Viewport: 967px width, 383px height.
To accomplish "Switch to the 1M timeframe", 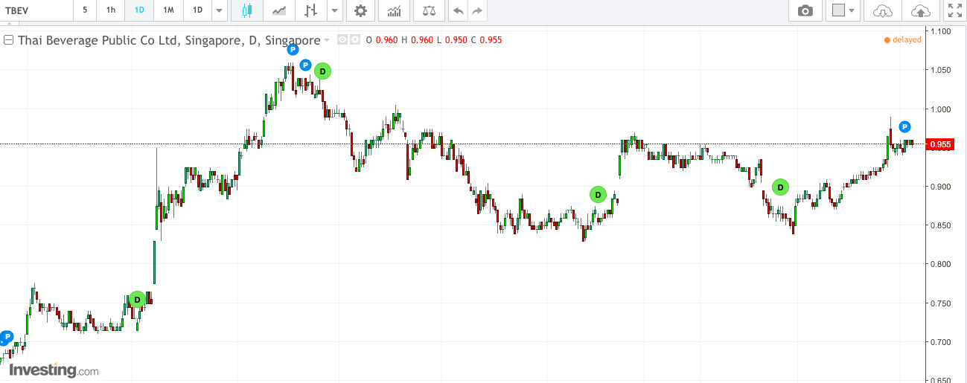I will coord(168,10).
